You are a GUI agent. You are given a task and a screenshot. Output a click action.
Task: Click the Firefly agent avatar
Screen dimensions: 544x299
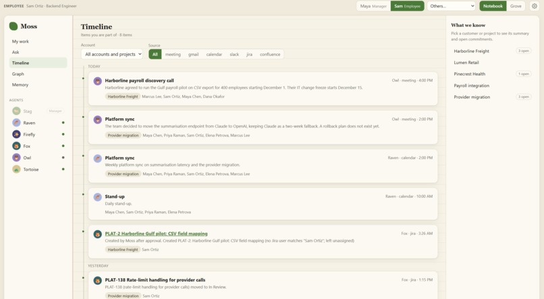16,134
